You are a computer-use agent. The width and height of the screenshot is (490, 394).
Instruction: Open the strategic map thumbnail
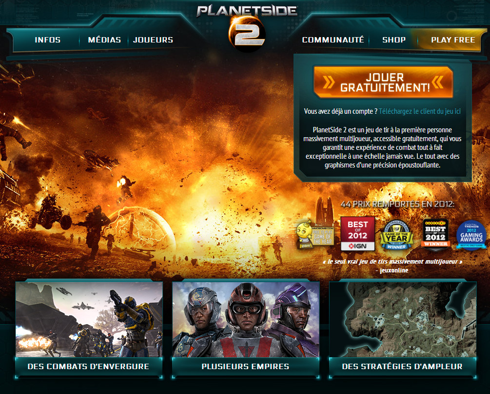pyautogui.click(x=402, y=319)
